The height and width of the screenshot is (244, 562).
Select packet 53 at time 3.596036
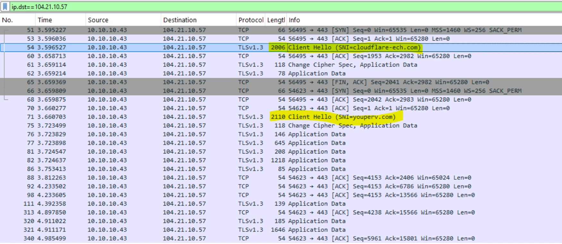281,39
